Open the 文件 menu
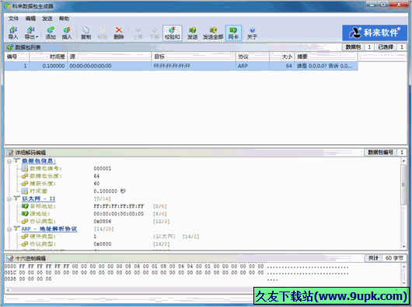The width and height of the screenshot is (412, 307). 13,19
